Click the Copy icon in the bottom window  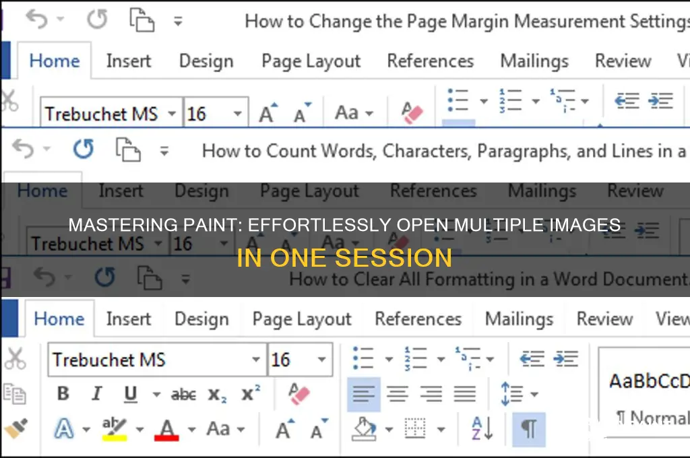pos(15,393)
